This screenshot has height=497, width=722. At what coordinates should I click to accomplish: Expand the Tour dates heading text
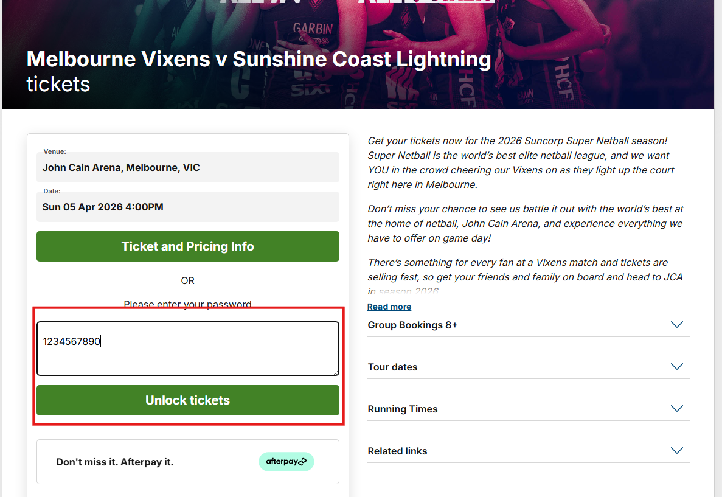[392, 367]
